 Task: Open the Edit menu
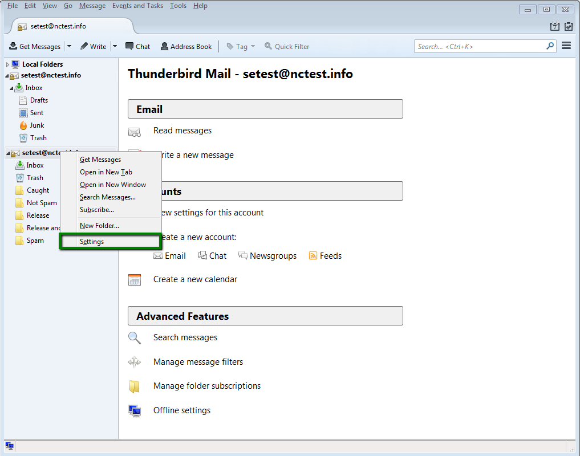click(x=30, y=6)
